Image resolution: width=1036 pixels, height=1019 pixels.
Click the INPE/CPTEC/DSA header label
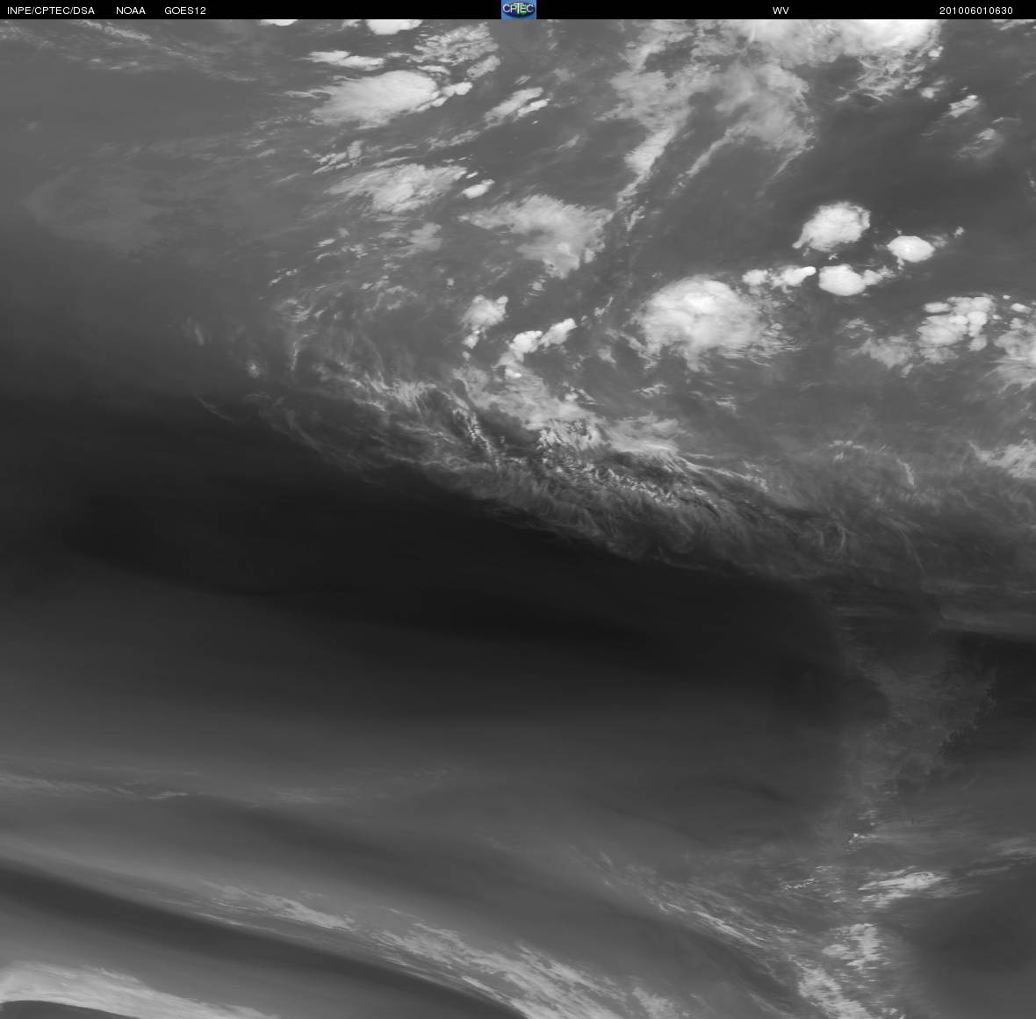[51, 11]
